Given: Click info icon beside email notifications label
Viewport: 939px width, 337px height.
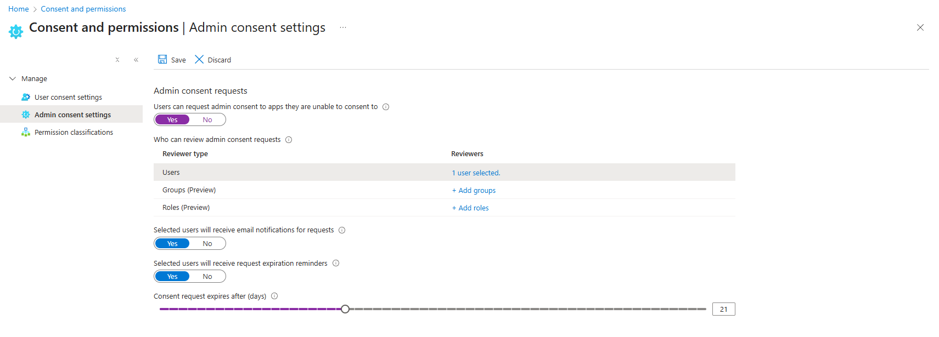Looking at the screenshot, I should click(342, 230).
